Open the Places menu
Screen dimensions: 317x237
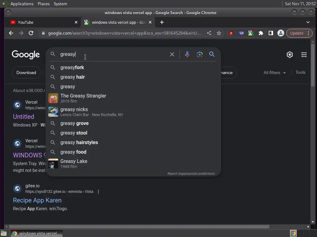(x=44, y=4)
